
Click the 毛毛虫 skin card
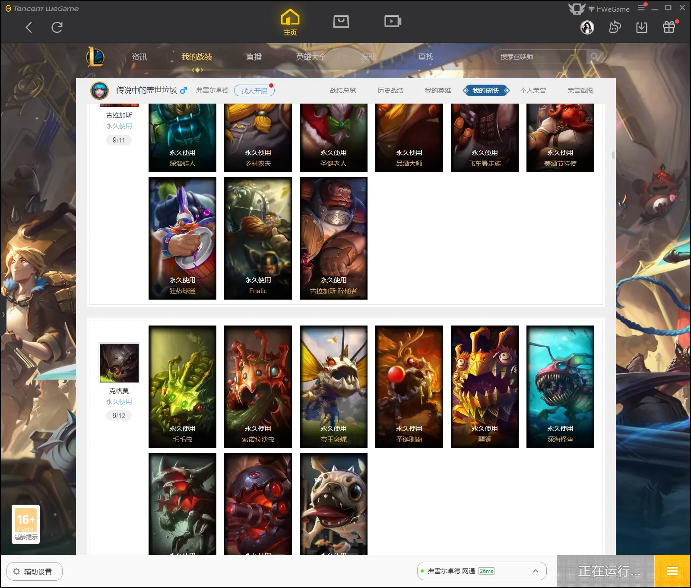(182, 387)
